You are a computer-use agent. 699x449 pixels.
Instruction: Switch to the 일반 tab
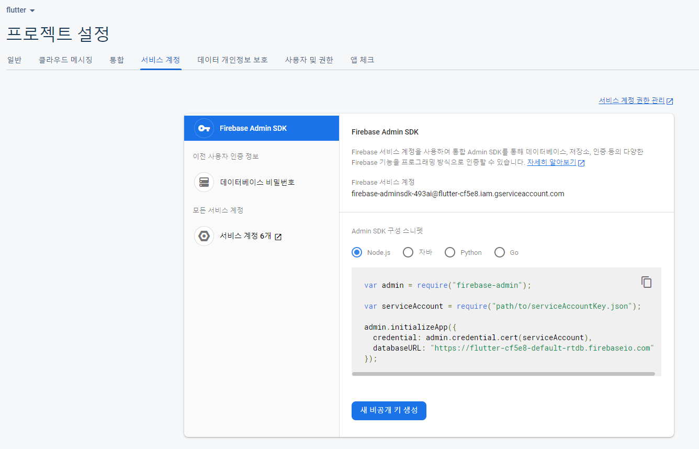click(x=14, y=60)
